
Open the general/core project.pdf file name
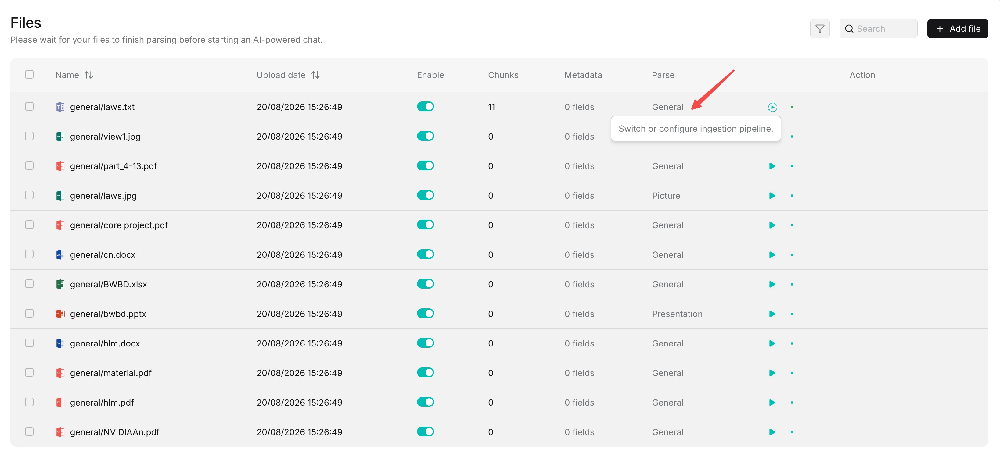point(119,225)
